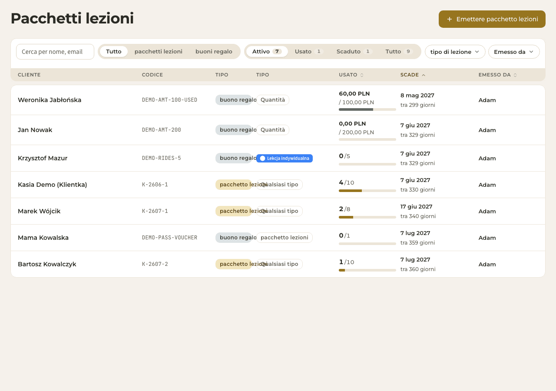
Task: Open Bartosz Kowalczyk's package row
Action: click(x=278, y=264)
